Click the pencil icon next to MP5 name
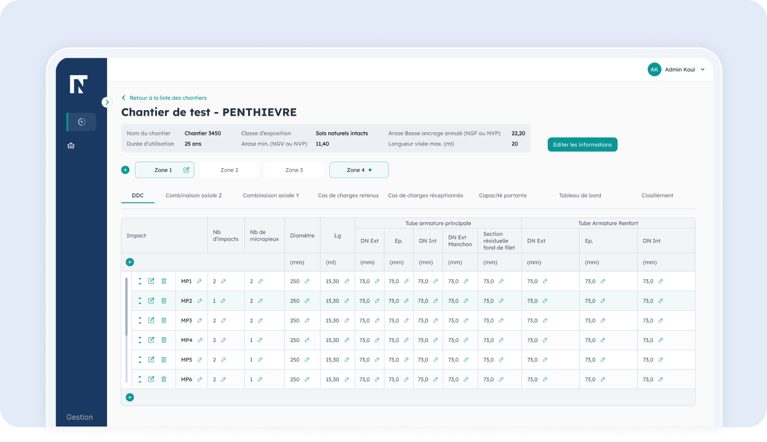This screenshot has width=767, height=442. [199, 360]
